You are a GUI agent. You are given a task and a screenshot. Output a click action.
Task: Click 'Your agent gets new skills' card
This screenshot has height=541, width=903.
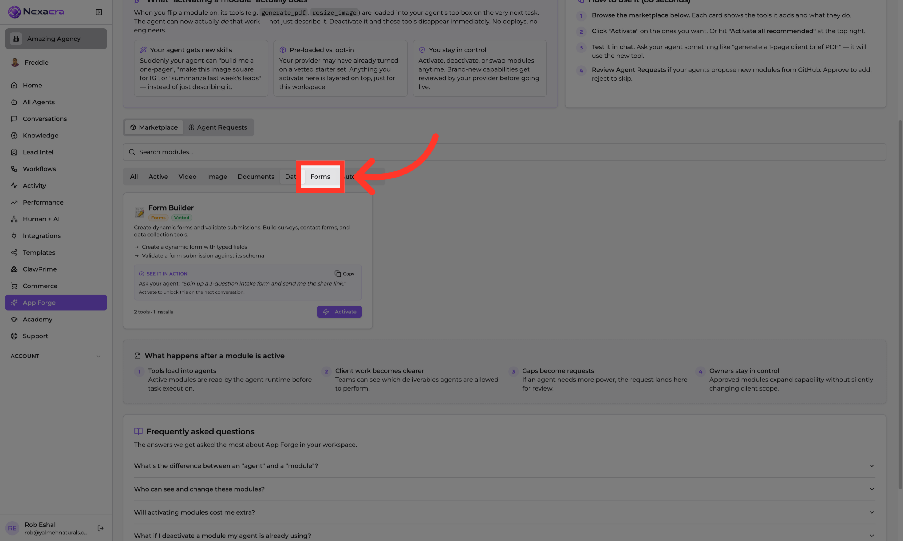(x=201, y=69)
